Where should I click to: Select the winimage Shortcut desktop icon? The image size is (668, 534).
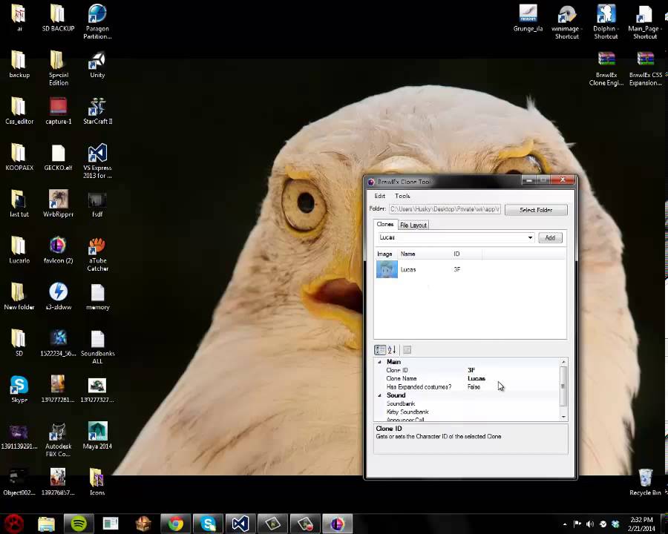(x=566, y=22)
